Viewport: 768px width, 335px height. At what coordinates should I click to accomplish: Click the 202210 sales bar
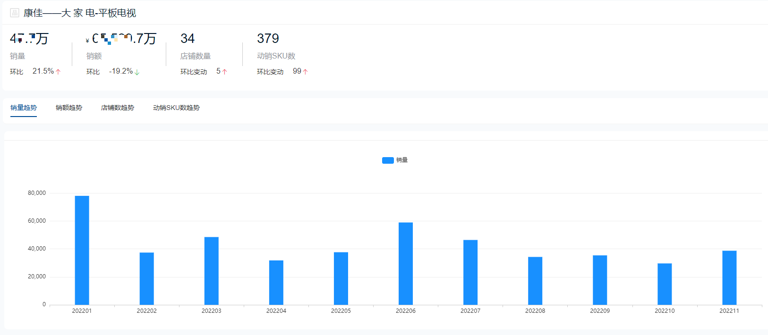[x=665, y=284]
